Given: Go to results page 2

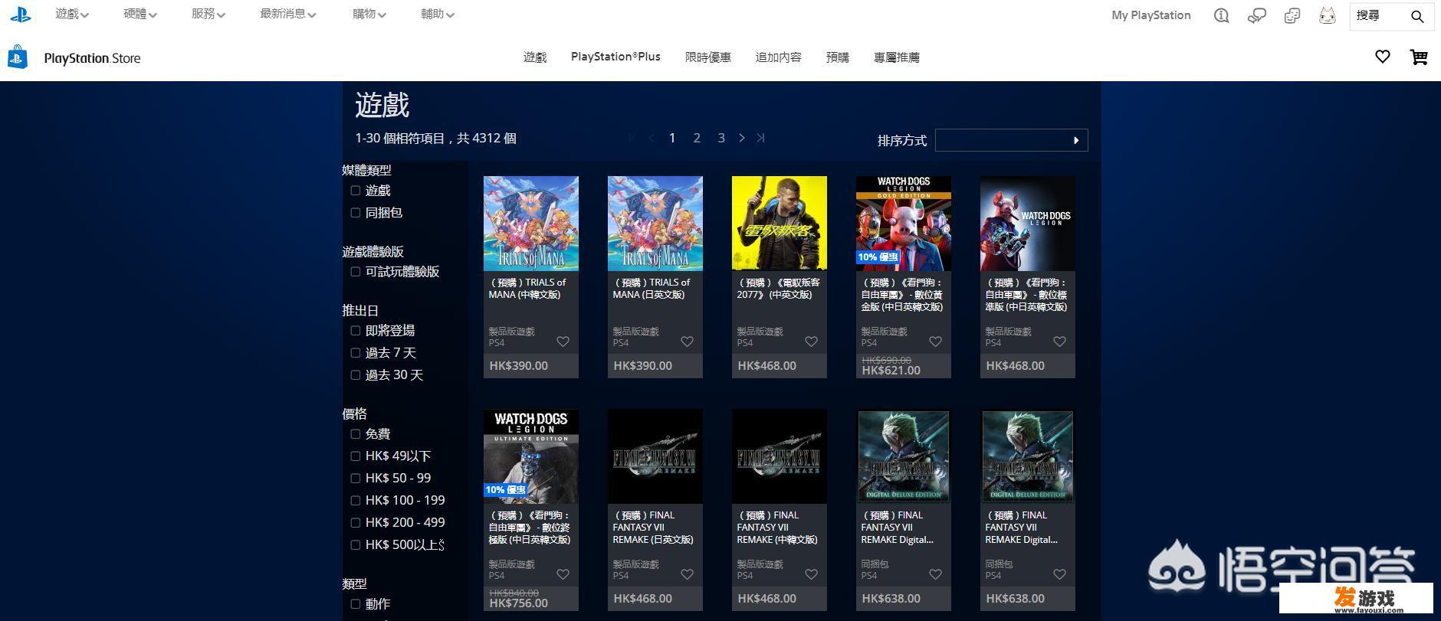Looking at the screenshot, I should (697, 138).
